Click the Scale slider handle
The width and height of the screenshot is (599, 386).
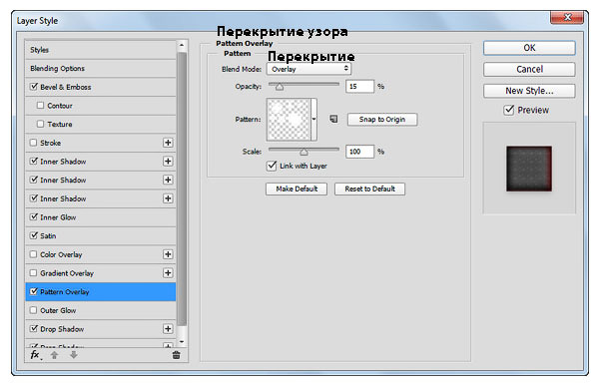point(303,152)
